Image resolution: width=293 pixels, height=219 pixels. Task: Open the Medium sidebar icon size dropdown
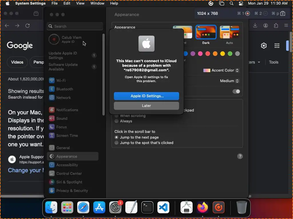pyautogui.click(x=229, y=81)
